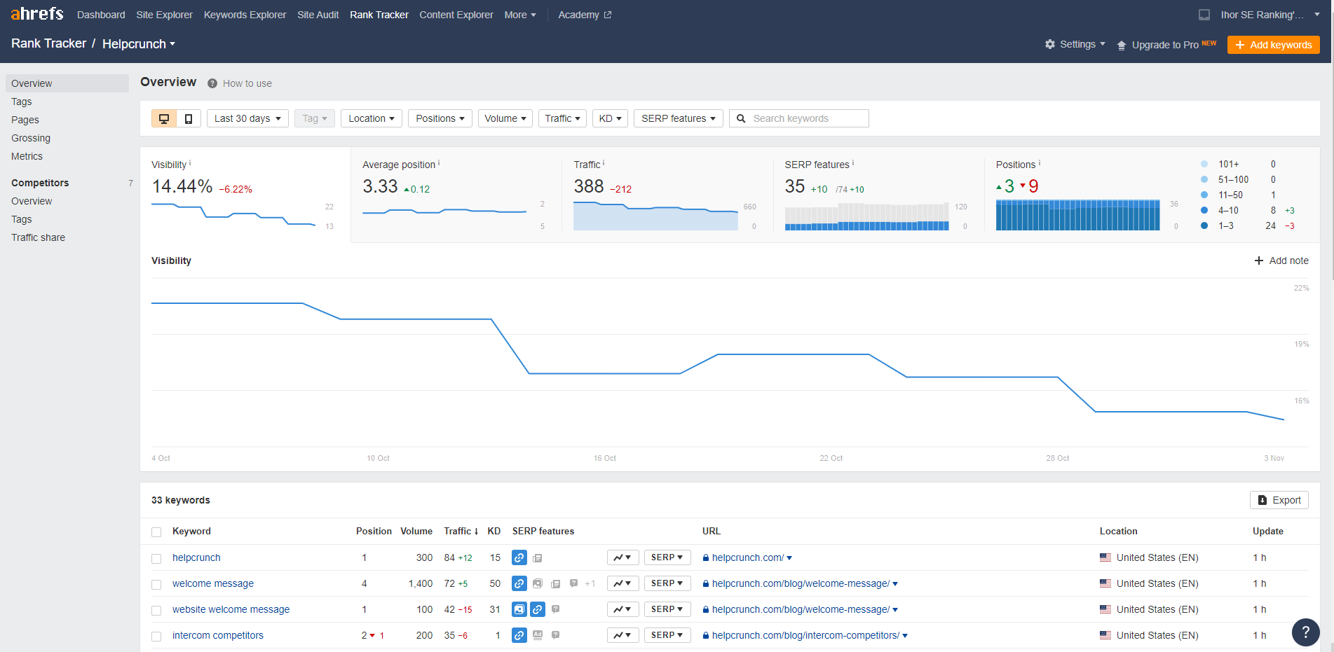Screen dimensions: 1334x652
Task: Open Traffic share in the sidebar
Action: [x=38, y=237]
